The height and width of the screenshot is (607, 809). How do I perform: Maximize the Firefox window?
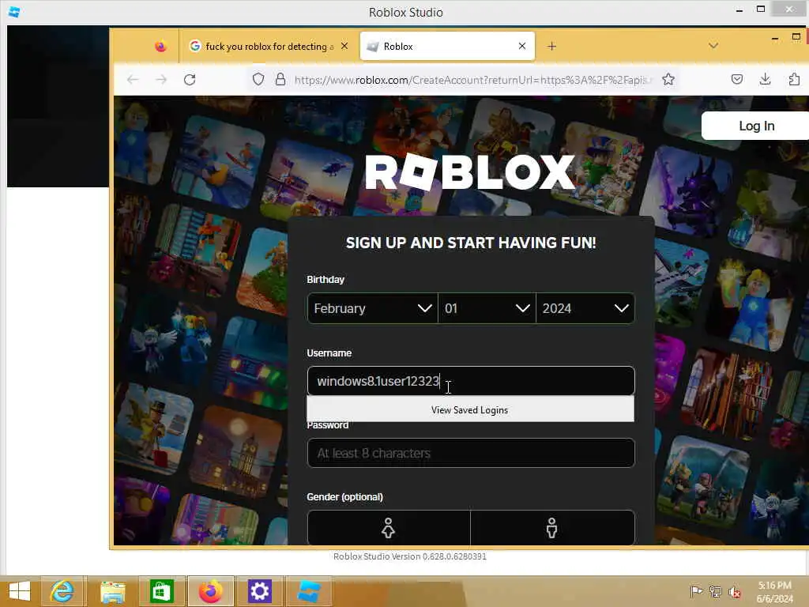point(796,36)
